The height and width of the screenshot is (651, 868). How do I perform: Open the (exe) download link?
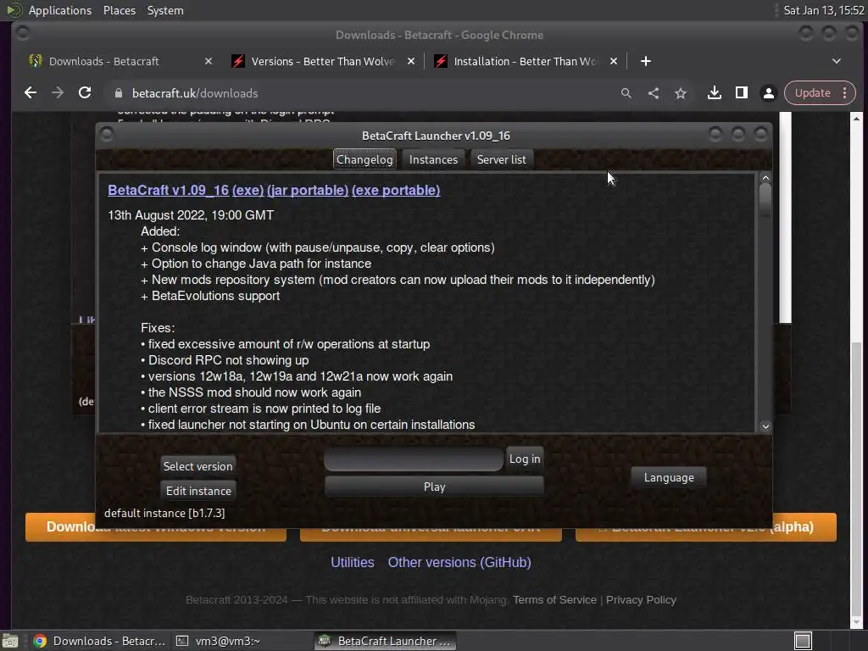(x=248, y=191)
